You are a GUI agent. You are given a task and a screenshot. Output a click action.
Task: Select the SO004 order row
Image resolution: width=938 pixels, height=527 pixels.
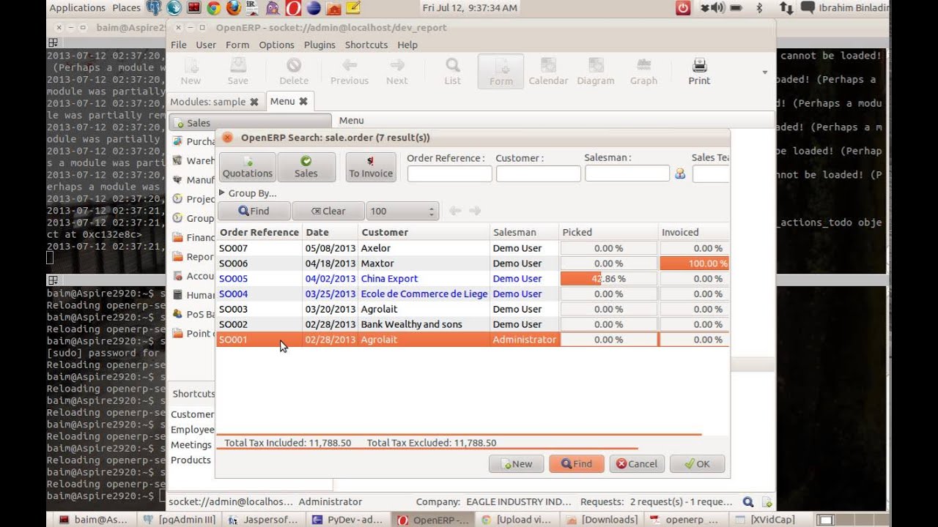[x=473, y=294]
